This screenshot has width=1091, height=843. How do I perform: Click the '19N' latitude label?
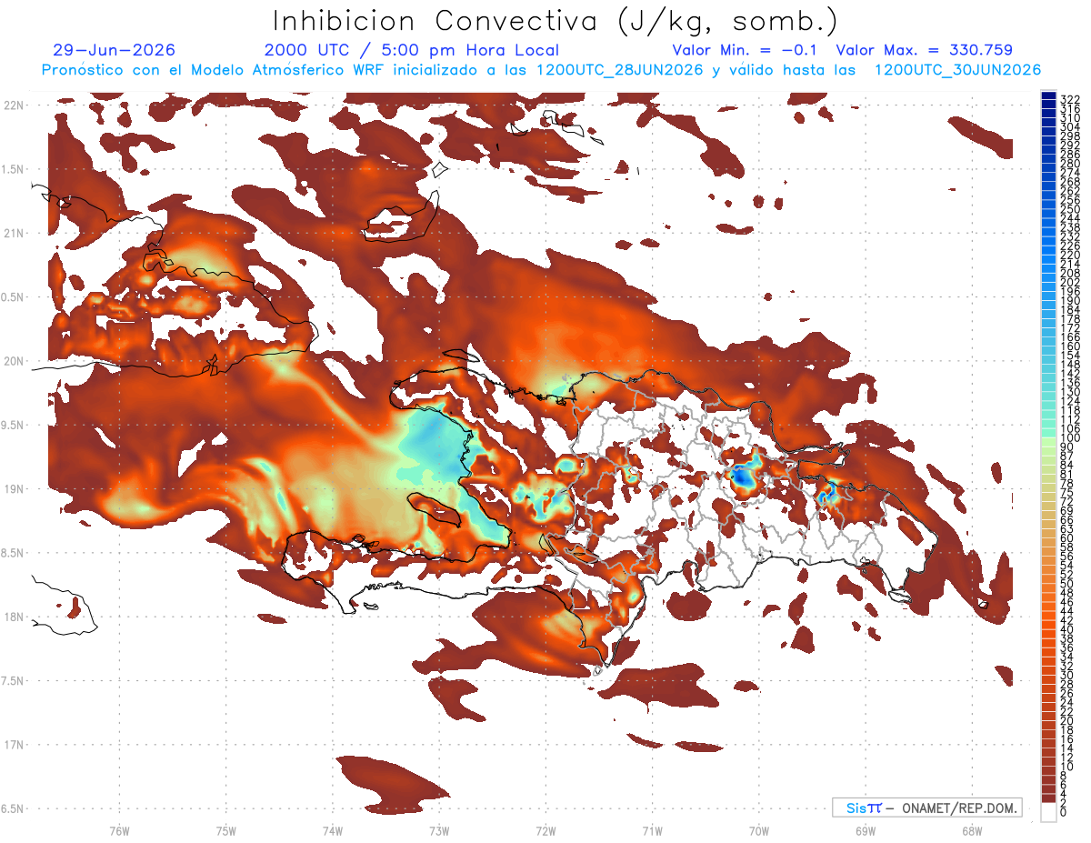[14, 488]
